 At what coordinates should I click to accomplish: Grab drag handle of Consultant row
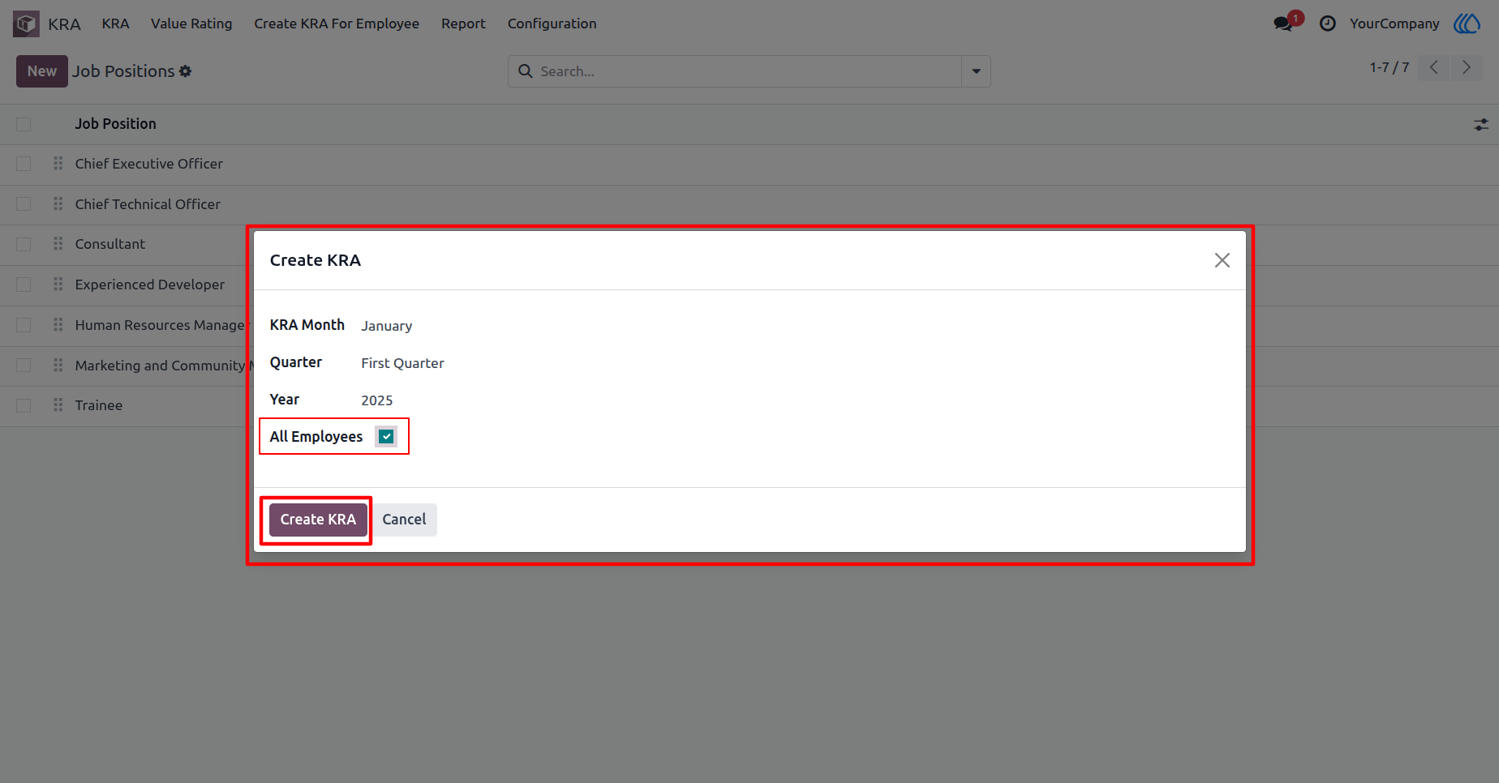pos(58,244)
